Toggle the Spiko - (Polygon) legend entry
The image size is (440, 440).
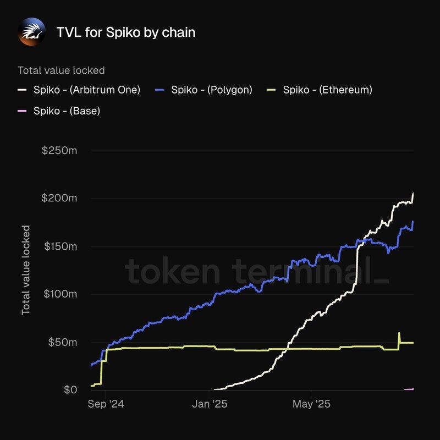pyautogui.click(x=204, y=90)
